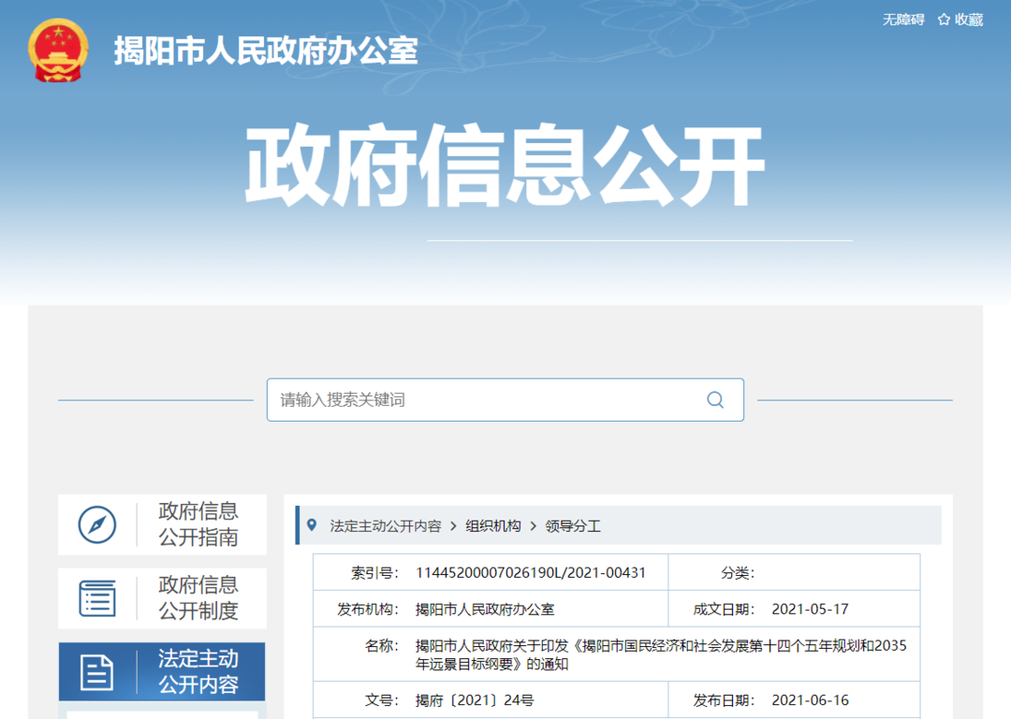Click the star icon beside 收藏

click(944, 20)
